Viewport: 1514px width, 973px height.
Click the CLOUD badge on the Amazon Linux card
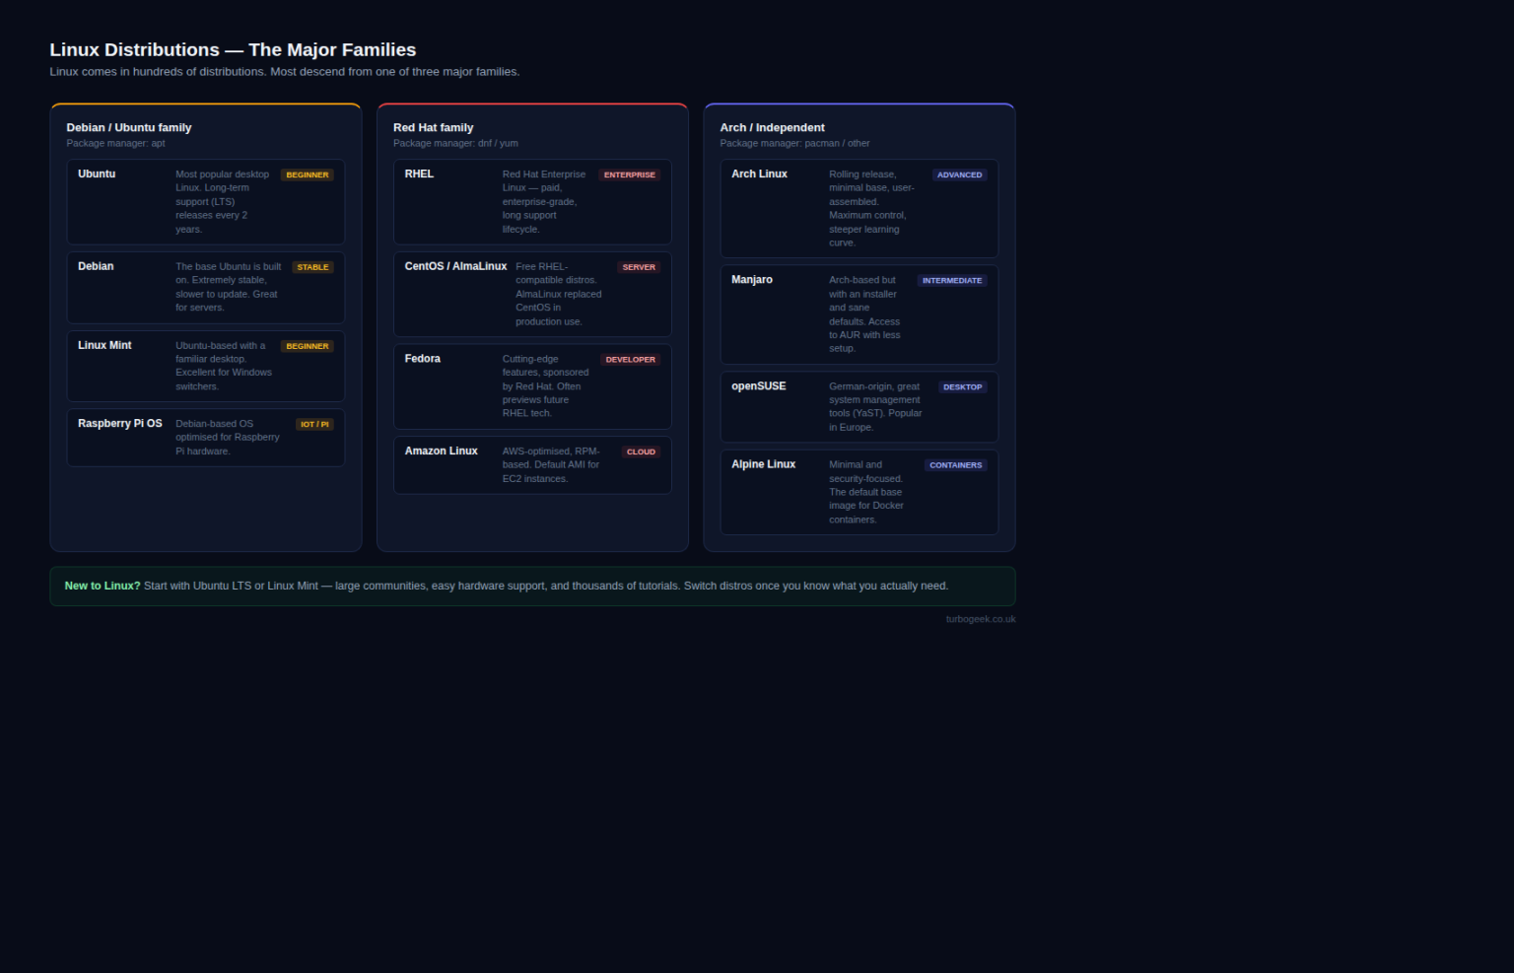[x=641, y=452]
